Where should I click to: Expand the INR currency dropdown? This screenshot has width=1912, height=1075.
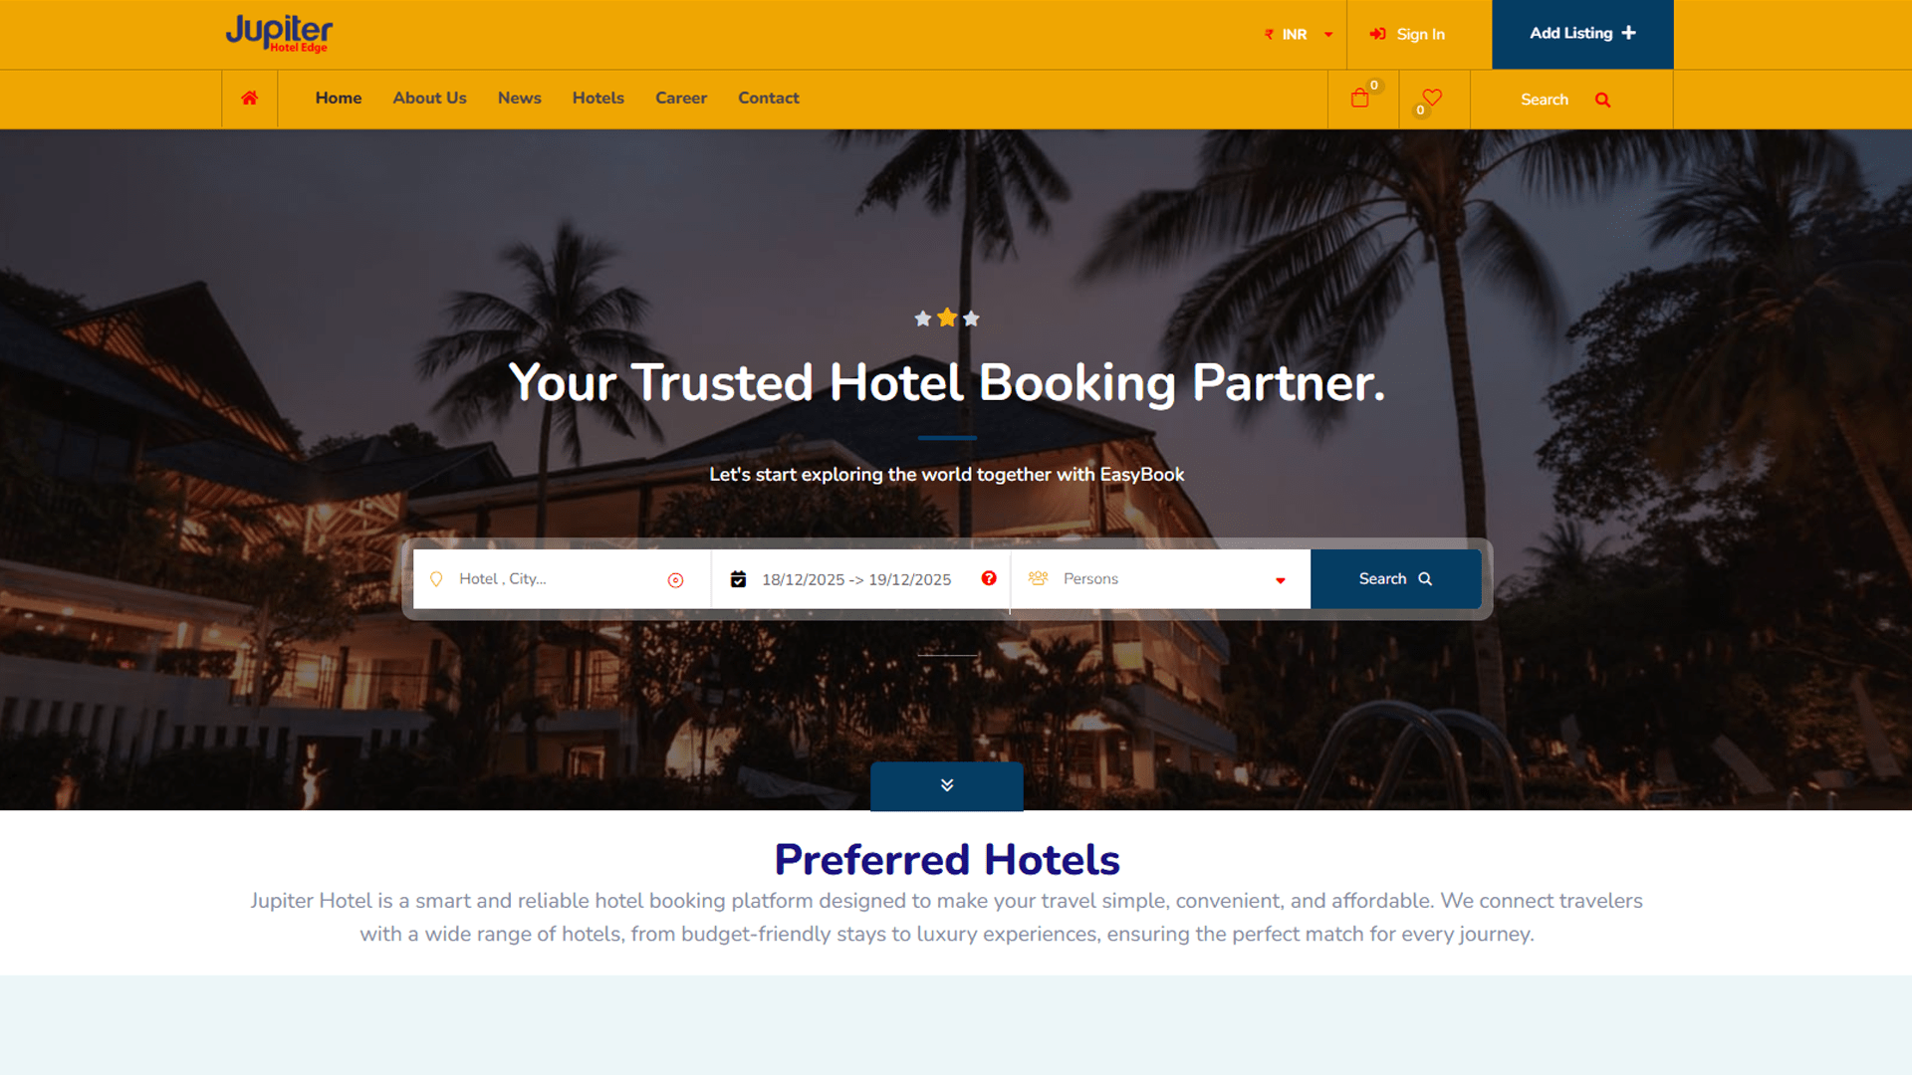coord(1299,34)
